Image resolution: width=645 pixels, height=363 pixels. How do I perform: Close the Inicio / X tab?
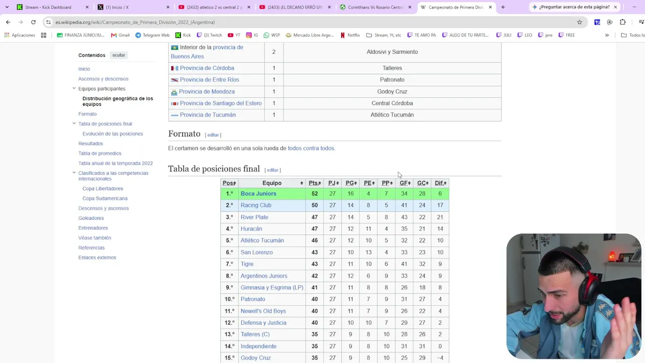(168, 7)
